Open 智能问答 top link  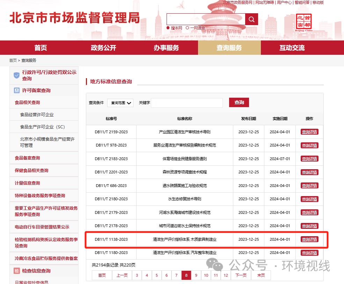pyautogui.click(x=302, y=2)
